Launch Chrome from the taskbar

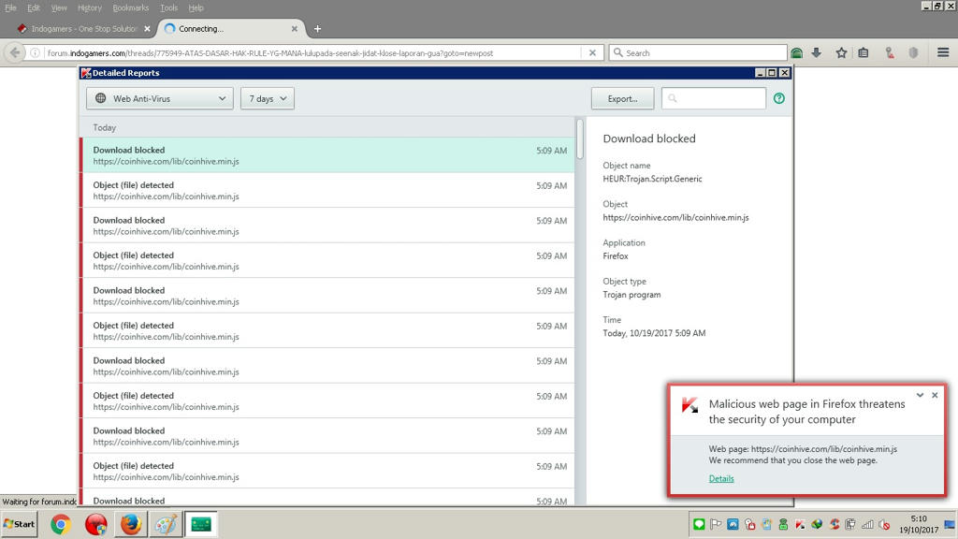point(61,524)
